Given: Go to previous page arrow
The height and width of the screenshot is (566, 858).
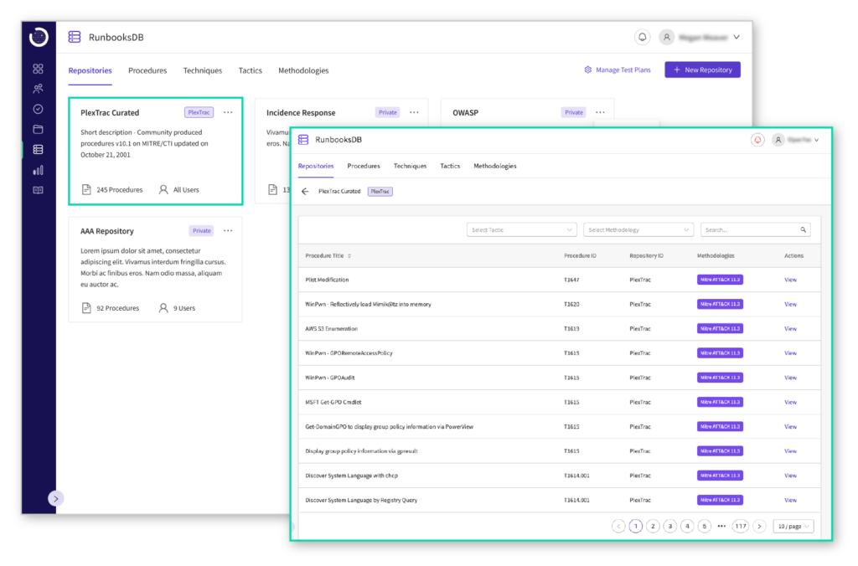Looking at the screenshot, I should pos(618,526).
